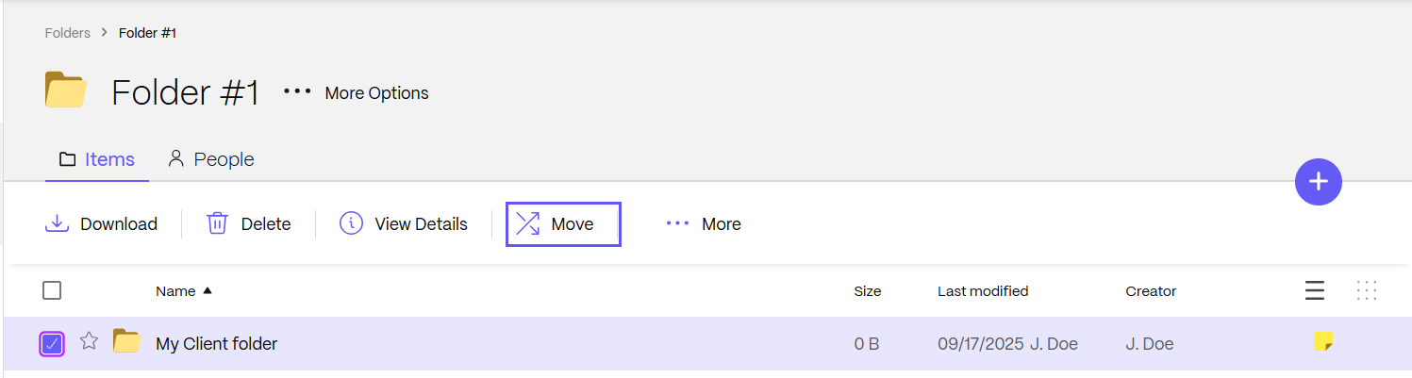Go to Folders breadcrumb link

[68, 33]
